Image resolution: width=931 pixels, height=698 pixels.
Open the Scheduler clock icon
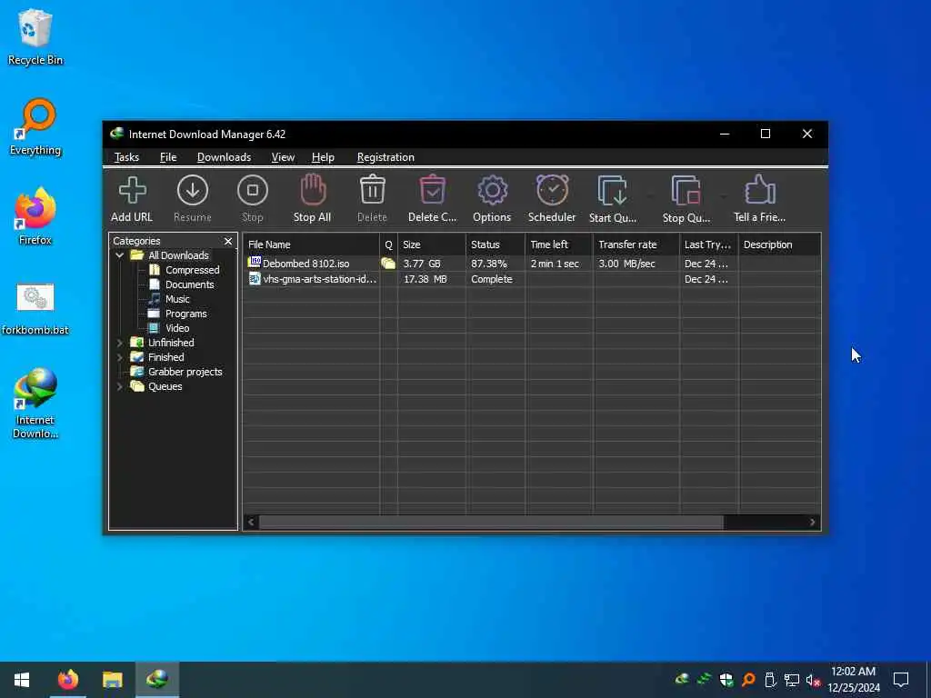(552, 199)
